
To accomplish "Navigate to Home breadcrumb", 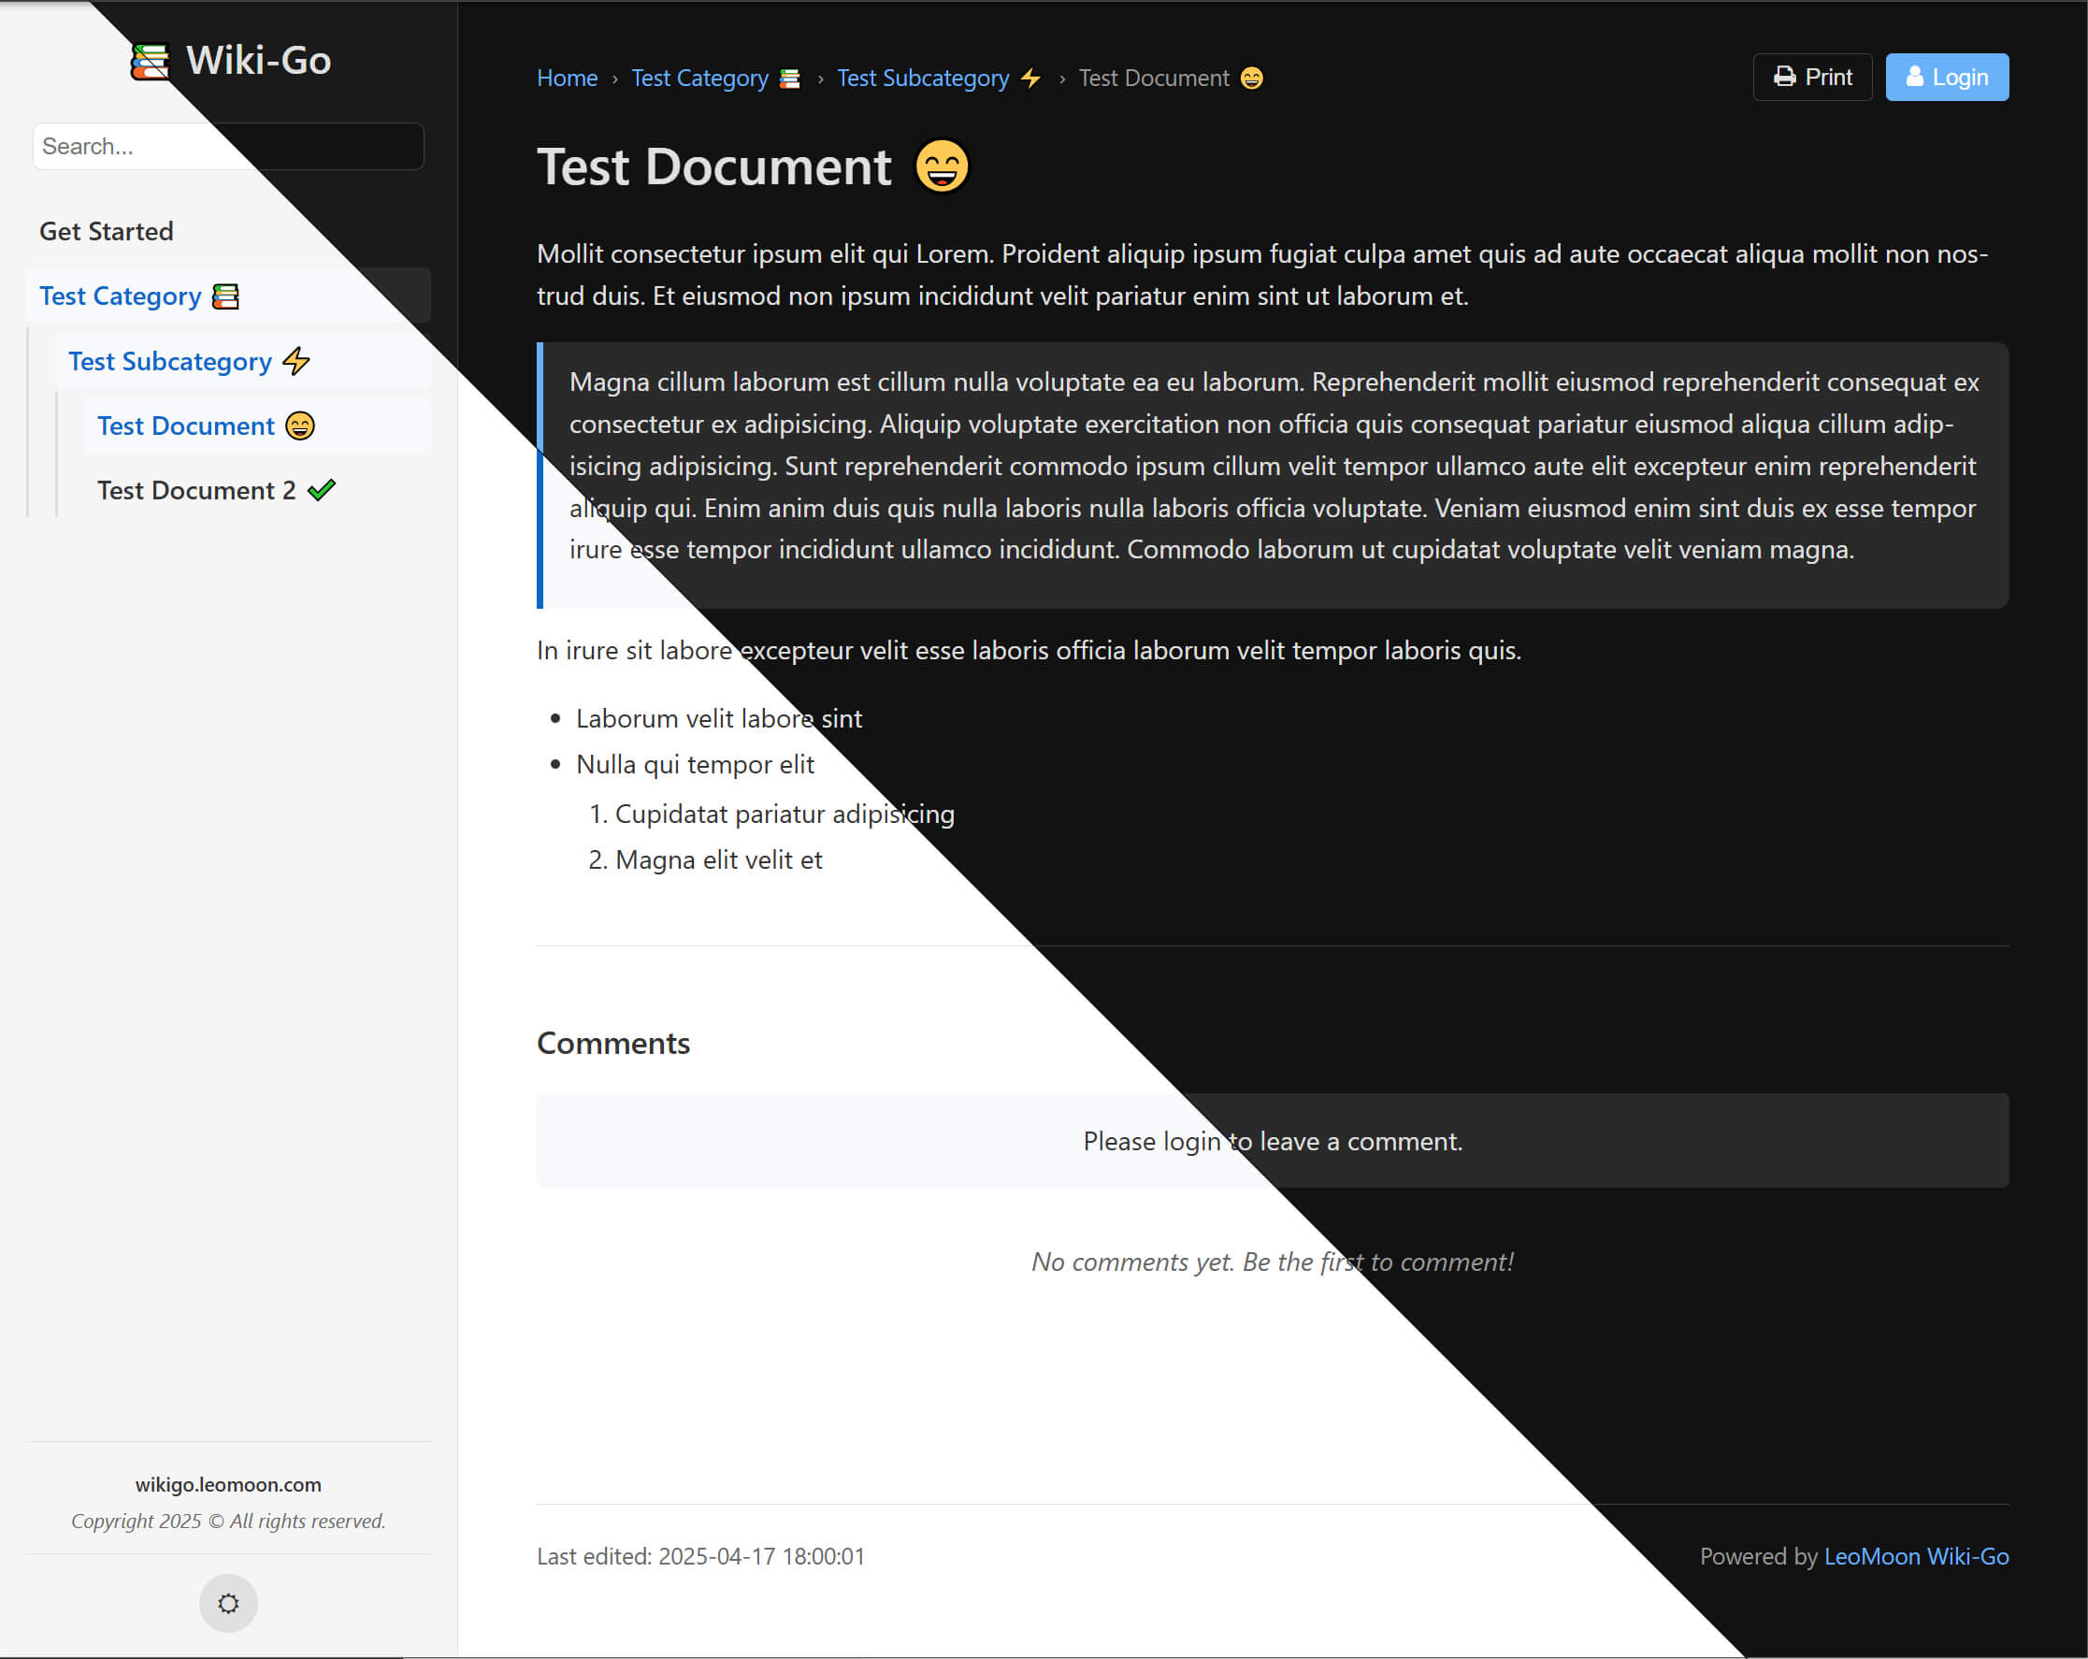I will point(567,79).
